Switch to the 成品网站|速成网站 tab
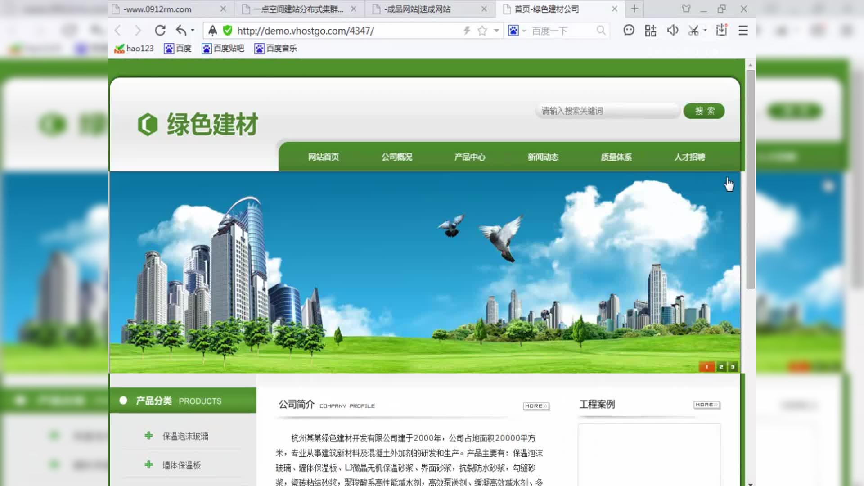Viewport: 864px width, 486px height. [x=418, y=9]
